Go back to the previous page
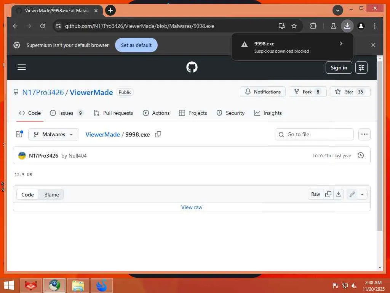The image size is (390, 293). coord(15,26)
